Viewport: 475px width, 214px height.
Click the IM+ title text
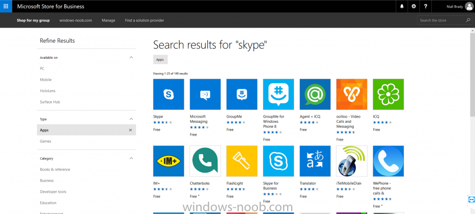pyautogui.click(x=157, y=184)
